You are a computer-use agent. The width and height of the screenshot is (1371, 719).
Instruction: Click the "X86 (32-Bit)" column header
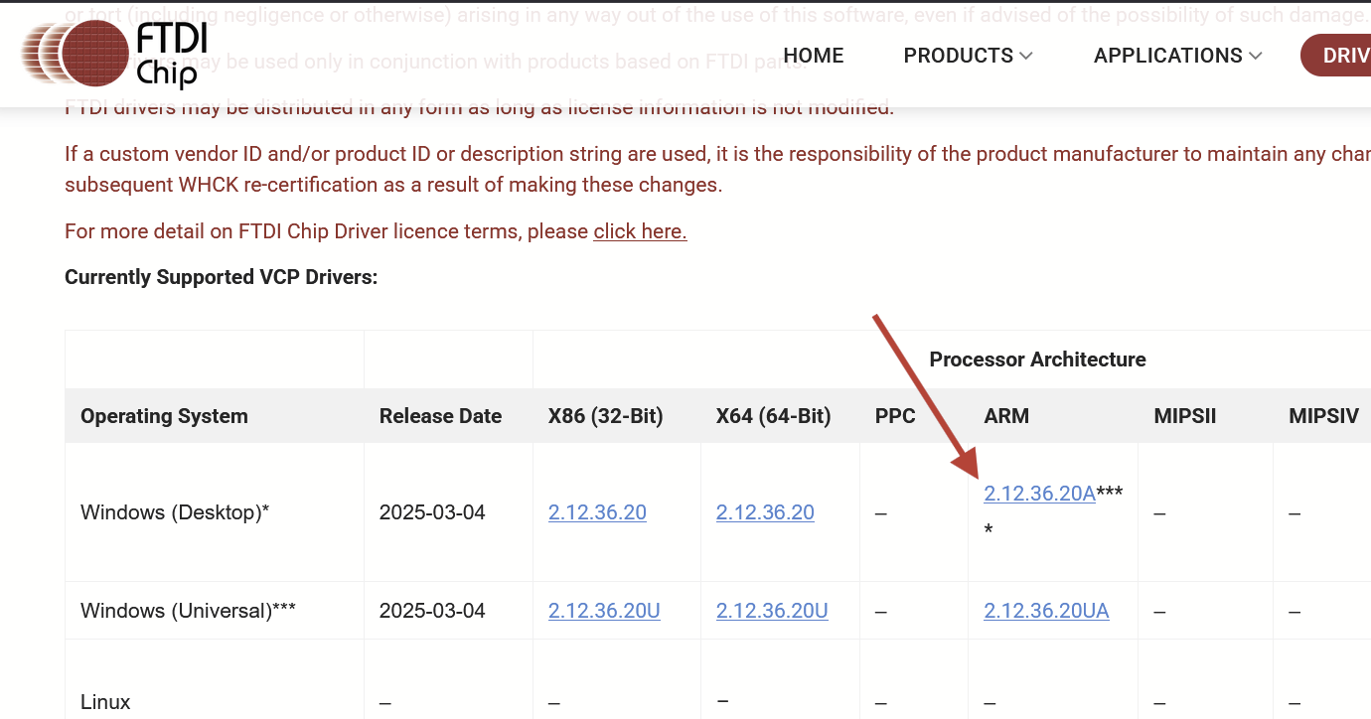[x=605, y=416]
